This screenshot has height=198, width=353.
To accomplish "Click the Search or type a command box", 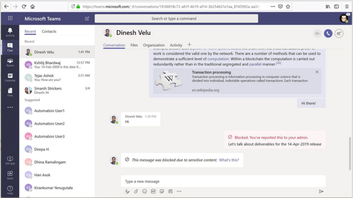I will (x=176, y=19).
